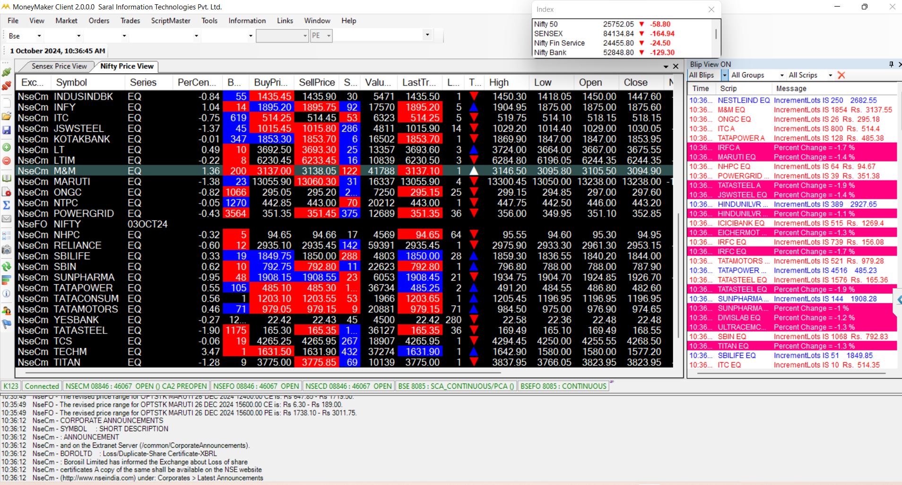Screen dimensions: 902x485
Task: Open the All Groups dropdown
Action: pyautogui.click(x=781, y=75)
